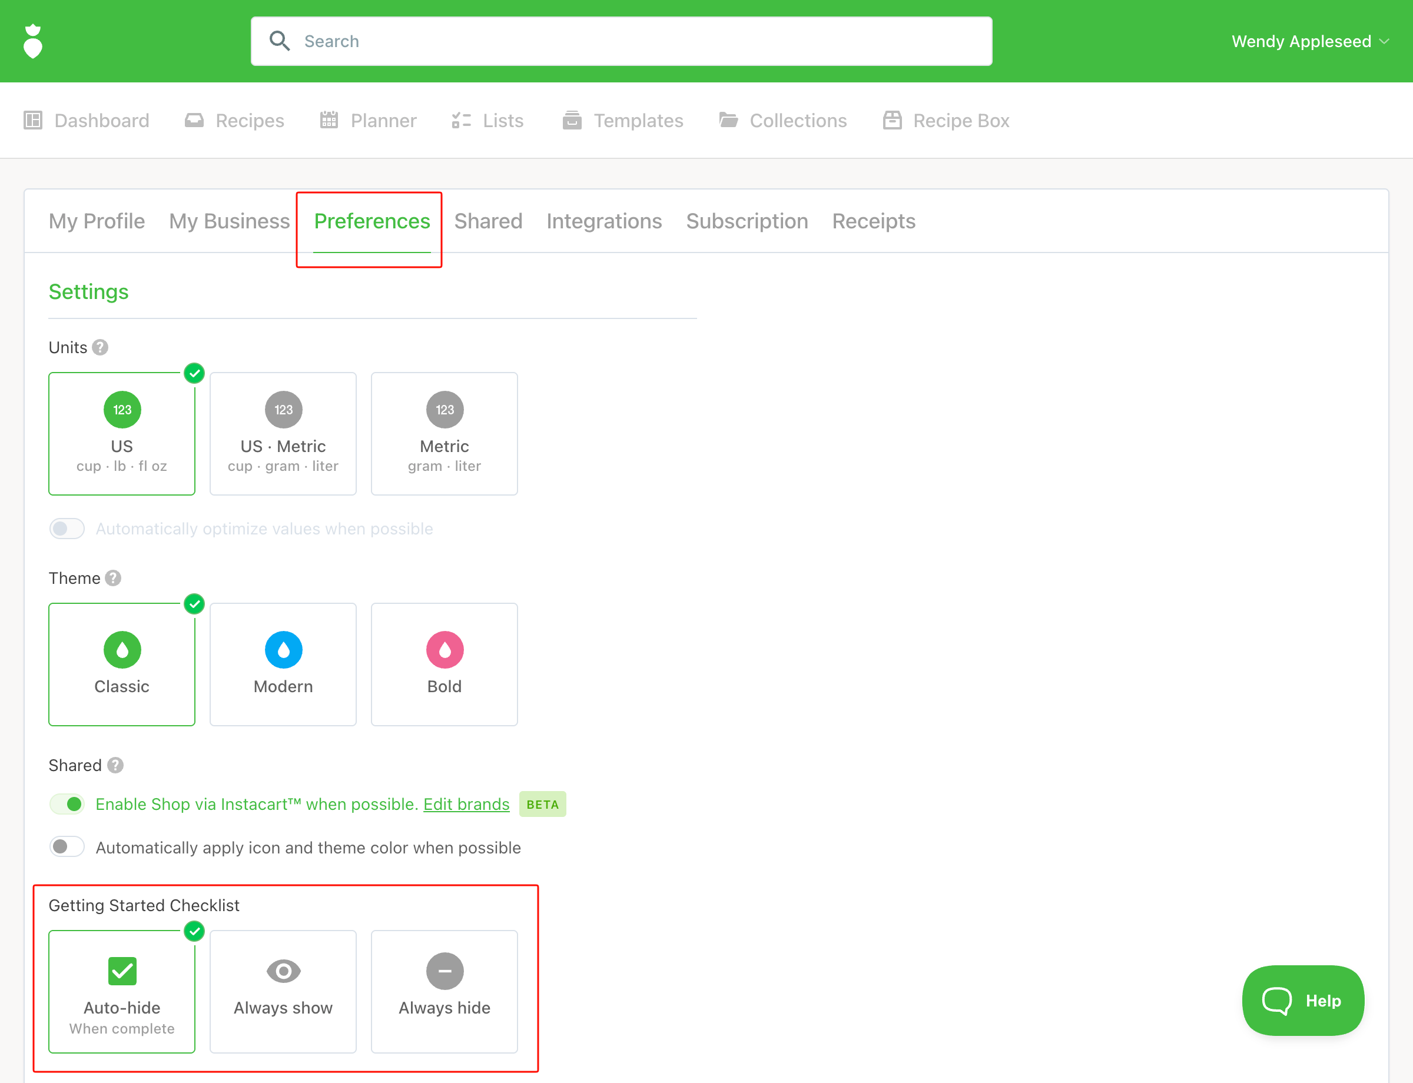Expand the Wendy Appleseed account menu
Screen dimensions: 1413x1083
click(x=1309, y=41)
